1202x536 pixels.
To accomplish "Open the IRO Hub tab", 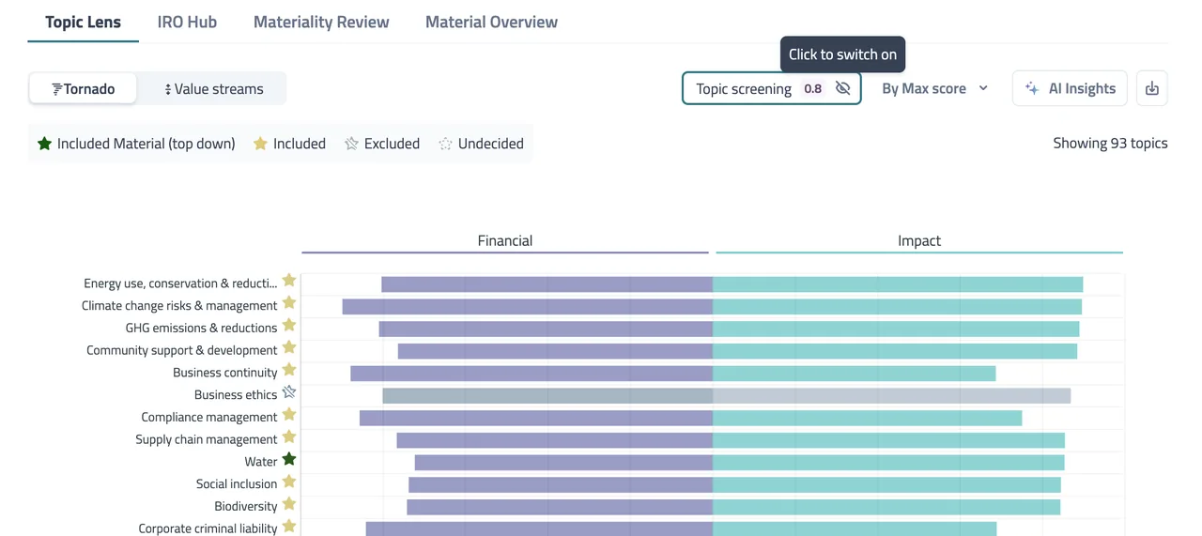I will coord(187,22).
